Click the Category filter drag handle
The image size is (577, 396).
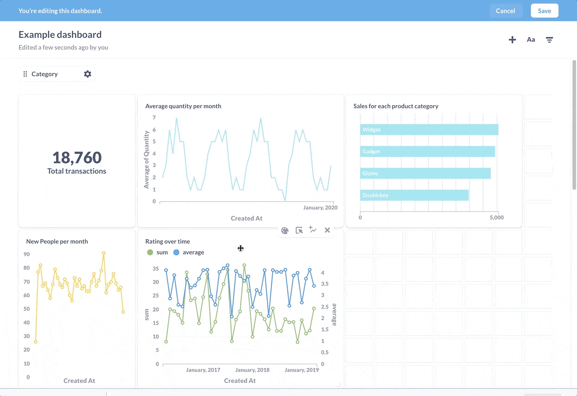pyautogui.click(x=25, y=74)
